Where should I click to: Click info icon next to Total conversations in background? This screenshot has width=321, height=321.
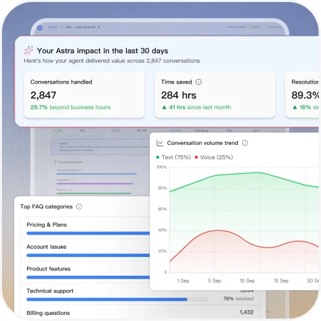[82, 170]
